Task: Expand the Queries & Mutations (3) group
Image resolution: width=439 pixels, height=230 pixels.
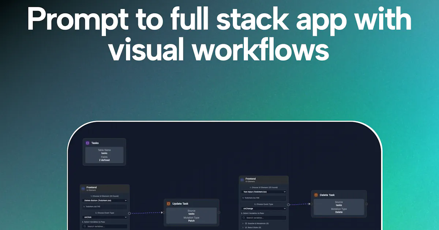Action: [255, 223]
